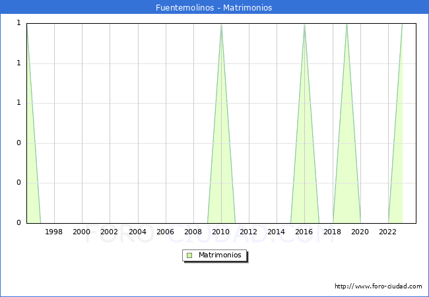Click the 2006 year label
This screenshot has height=297, width=429.
[x=165, y=232]
